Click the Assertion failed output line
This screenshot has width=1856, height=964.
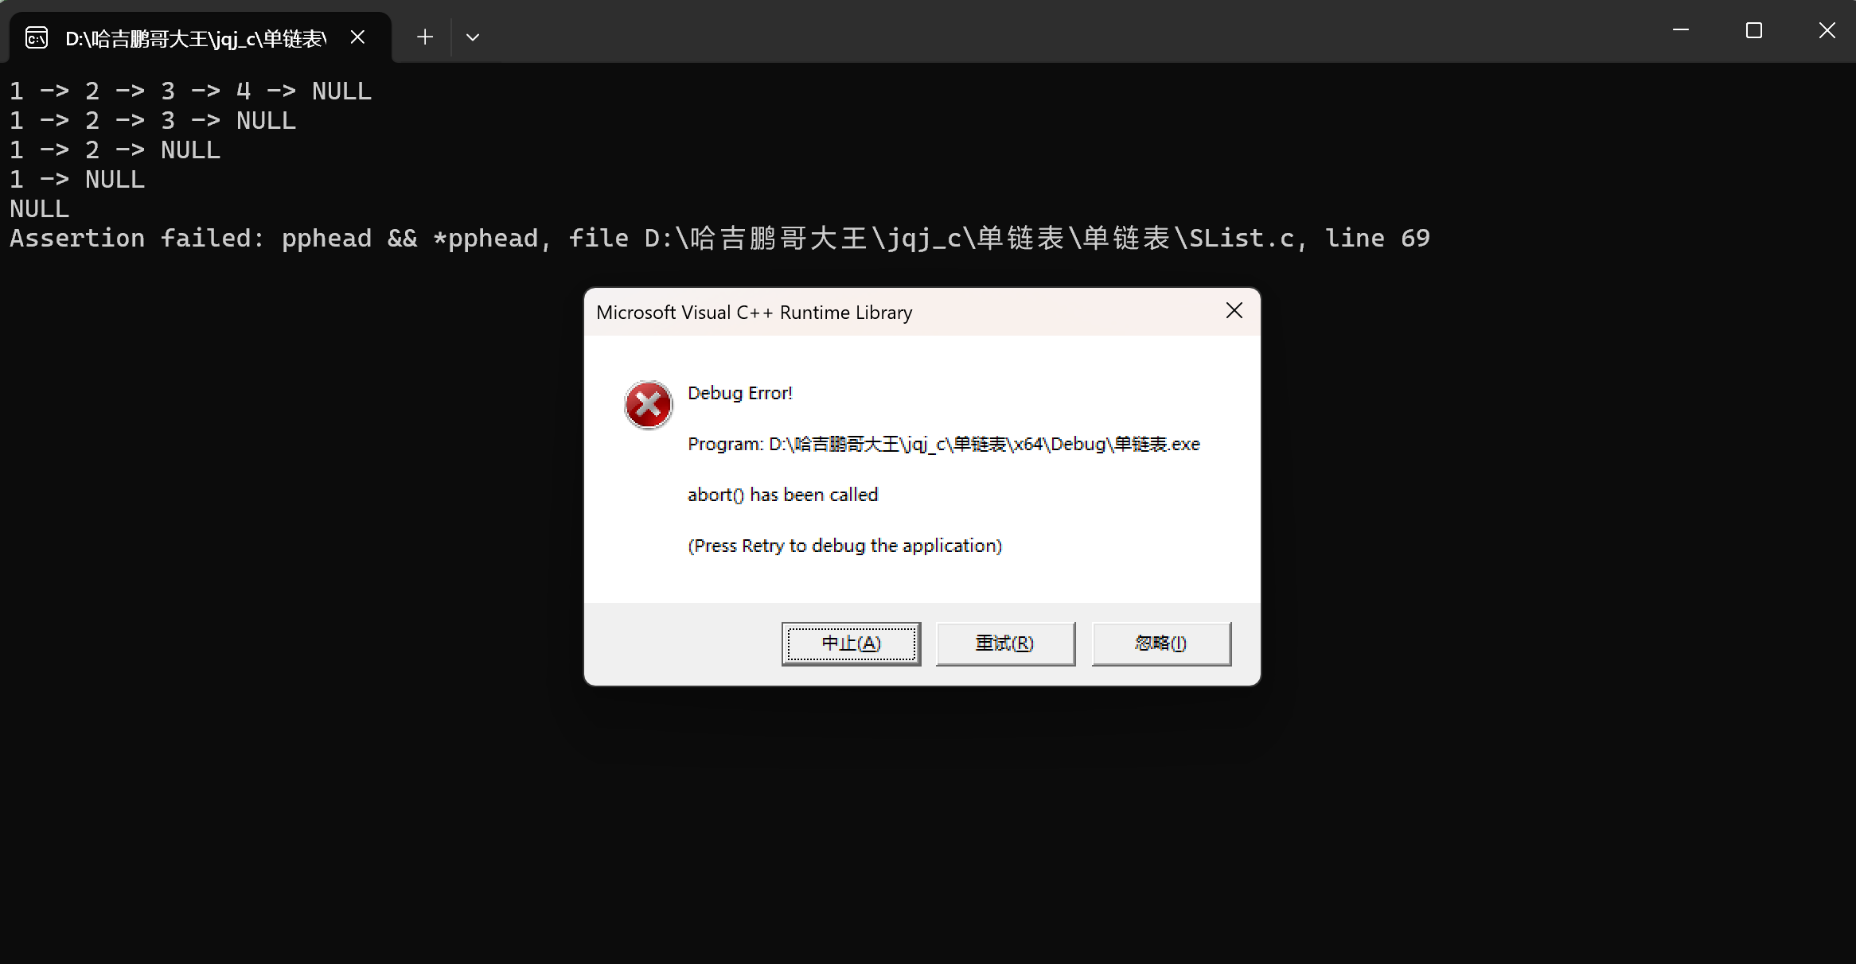719,238
